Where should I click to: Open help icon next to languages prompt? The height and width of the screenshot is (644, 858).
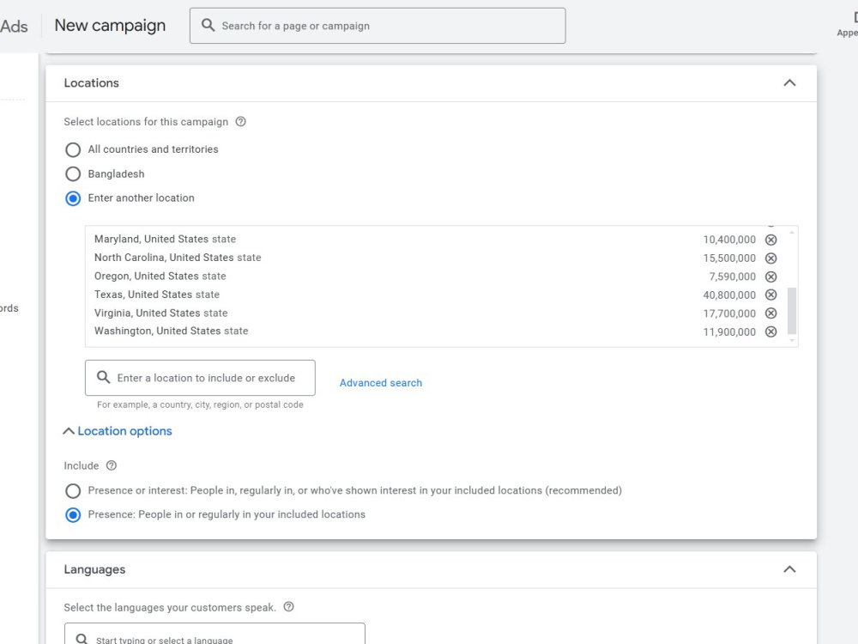tap(289, 607)
